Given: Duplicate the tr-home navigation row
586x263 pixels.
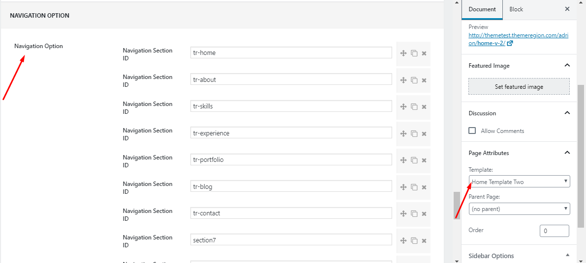Looking at the screenshot, I should (414, 53).
